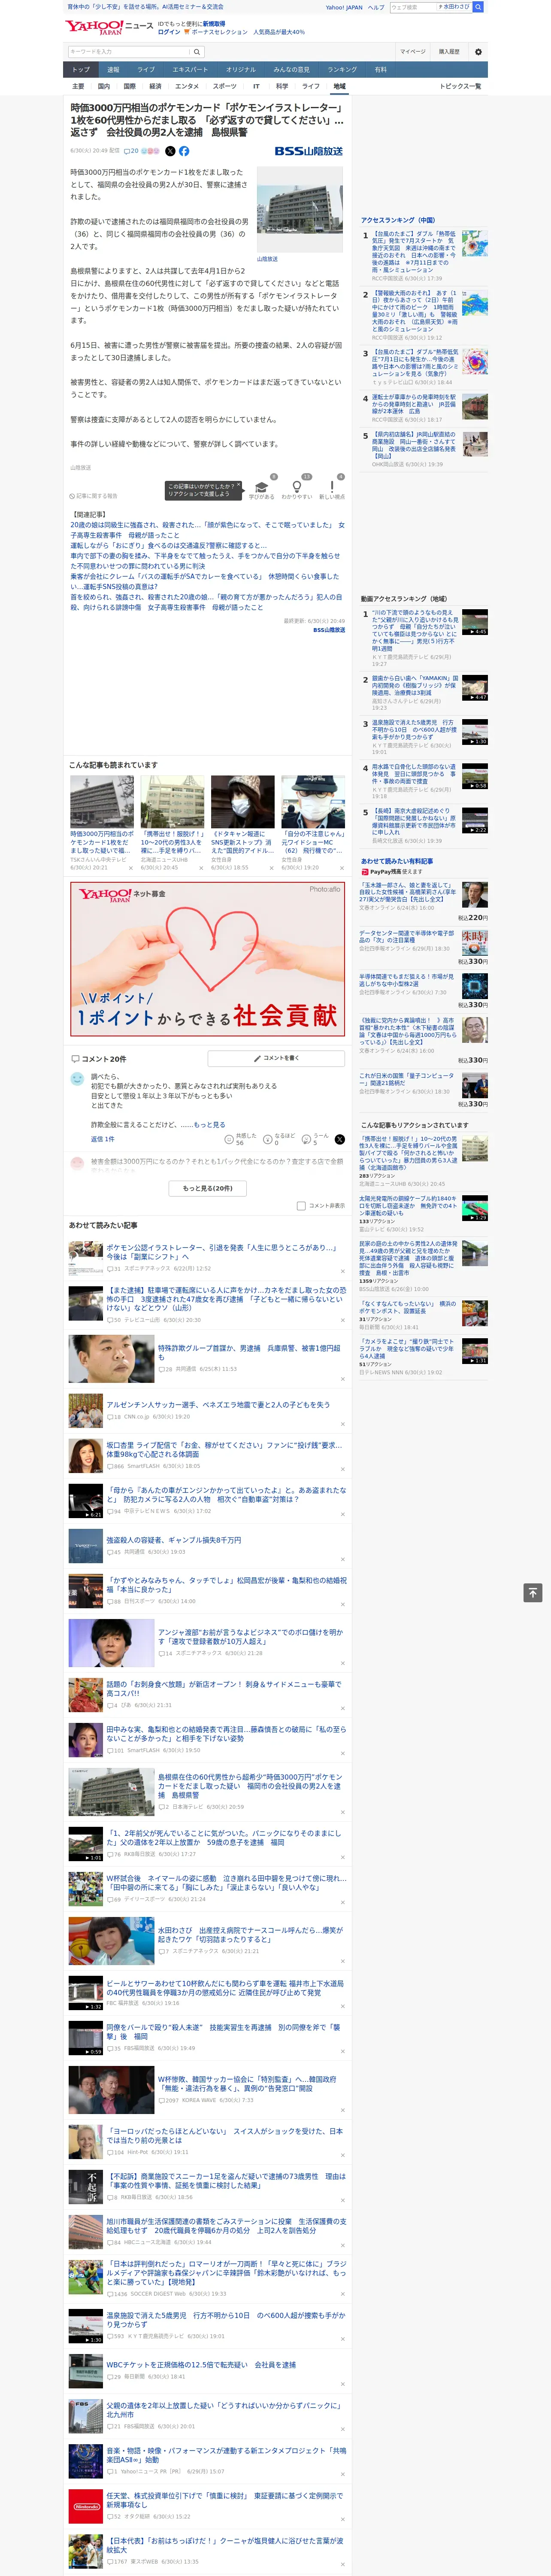
Task: Click the article's building photo thumbnail
Action: [x=300, y=210]
